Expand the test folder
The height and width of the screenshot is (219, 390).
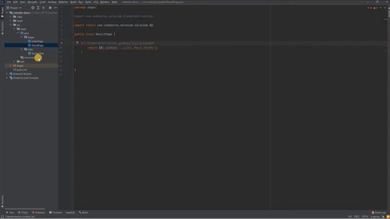[x=14, y=61]
